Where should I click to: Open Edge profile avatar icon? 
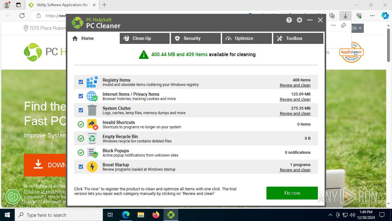[x=6, y=5]
